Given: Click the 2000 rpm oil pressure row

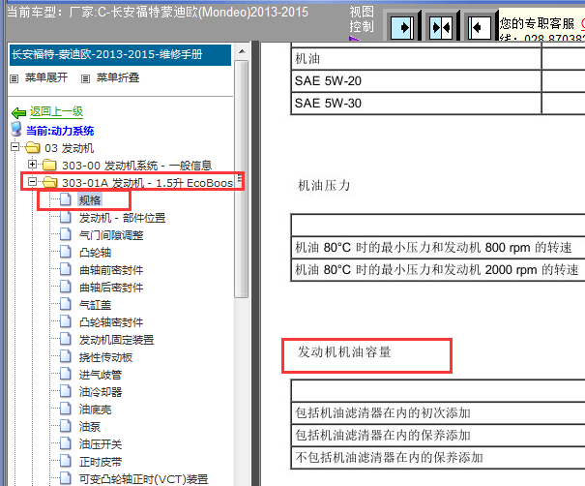Looking at the screenshot, I should point(438,269).
